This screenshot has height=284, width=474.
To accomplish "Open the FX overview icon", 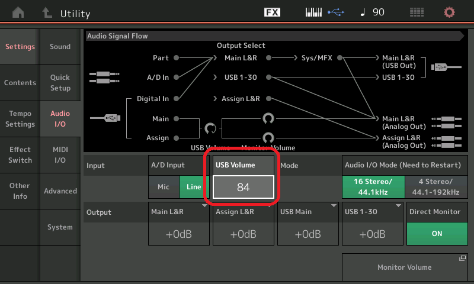I will [x=272, y=12].
